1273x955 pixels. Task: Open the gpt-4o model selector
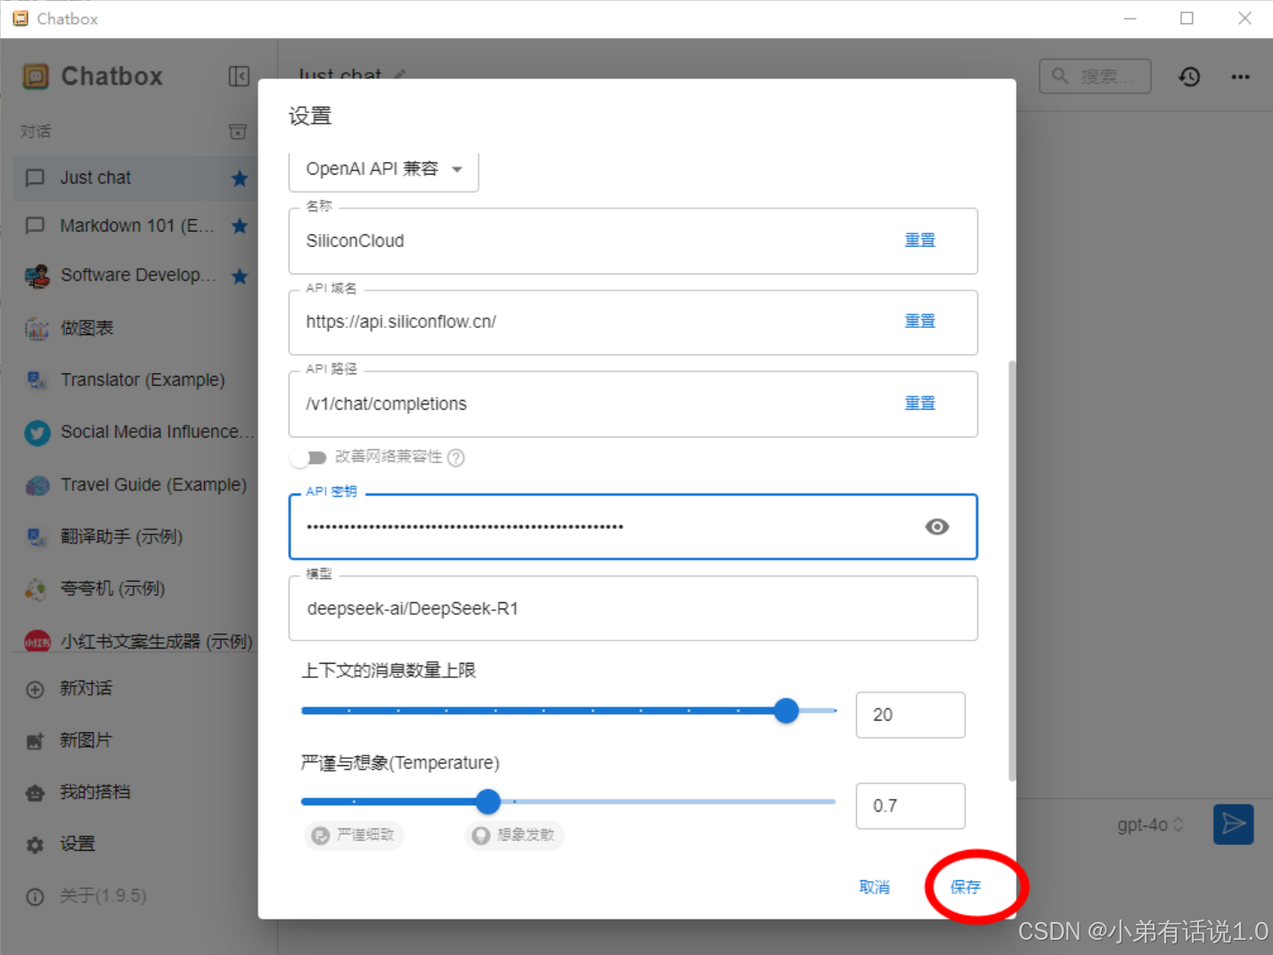pos(1150,825)
